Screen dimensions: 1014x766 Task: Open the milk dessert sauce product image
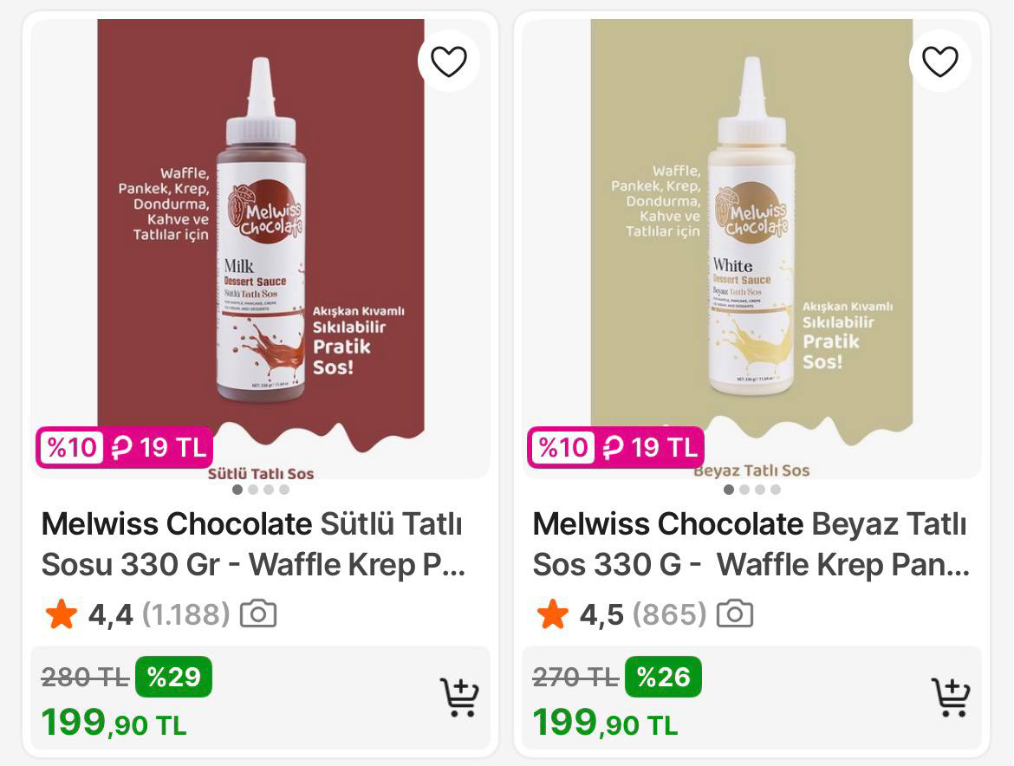260,234
